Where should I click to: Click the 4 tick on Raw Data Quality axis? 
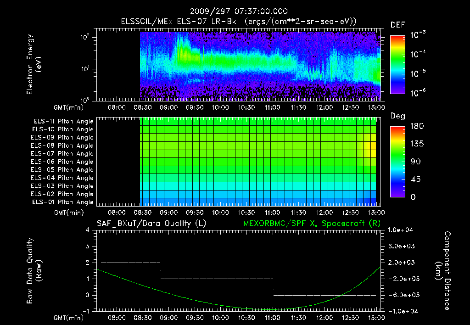tap(87, 230)
